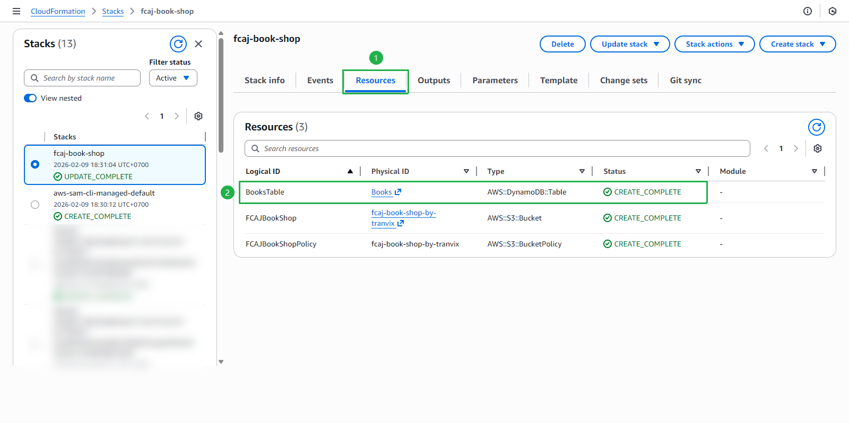This screenshot has height=423, width=849.
Task: Open external link icon beside tranvix bucket
Action: 401,223
